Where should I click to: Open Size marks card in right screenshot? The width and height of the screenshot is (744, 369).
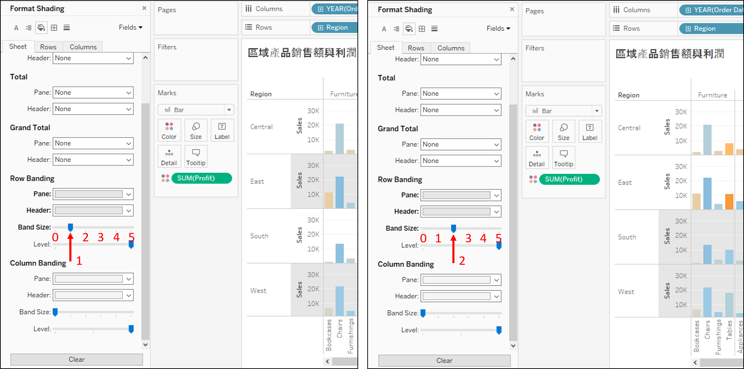563,132
